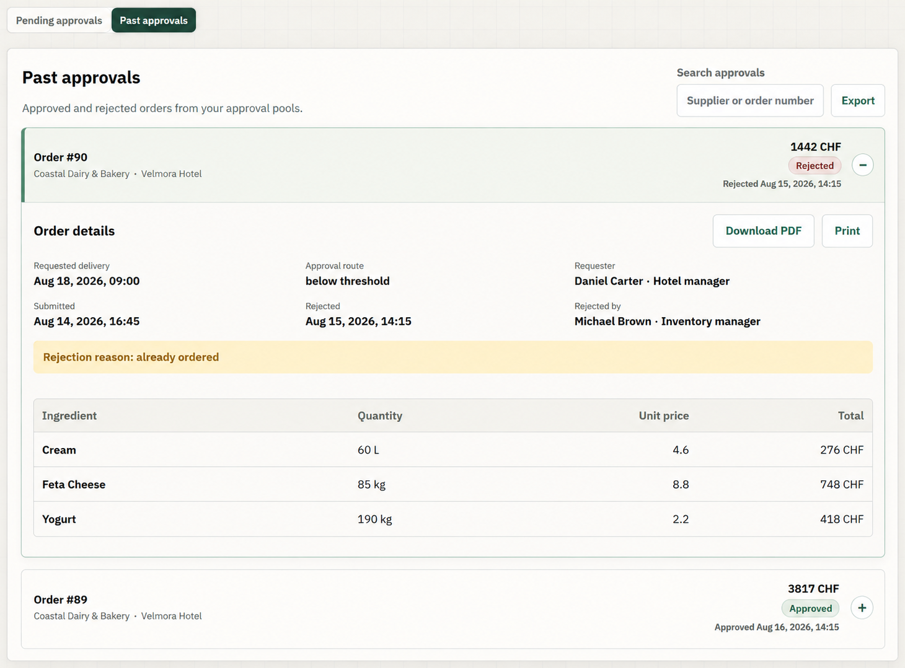
Task: Click the below threshold approval route value
Action: click(348, 281)
